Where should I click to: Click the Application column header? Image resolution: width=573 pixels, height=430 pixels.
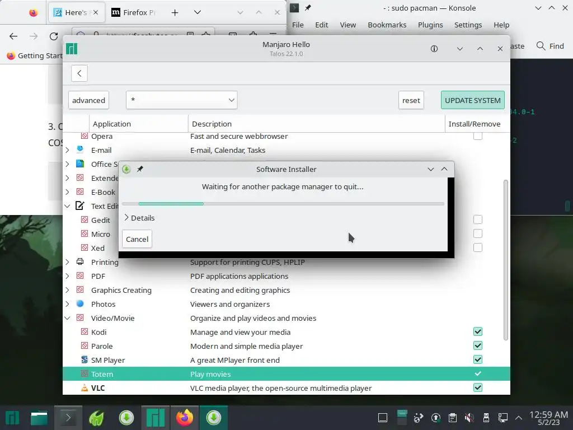tap(139, 124)
